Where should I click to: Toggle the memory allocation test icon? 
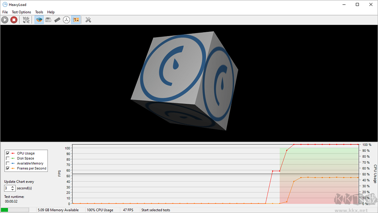pyautogui.click(x=57, y=20)
